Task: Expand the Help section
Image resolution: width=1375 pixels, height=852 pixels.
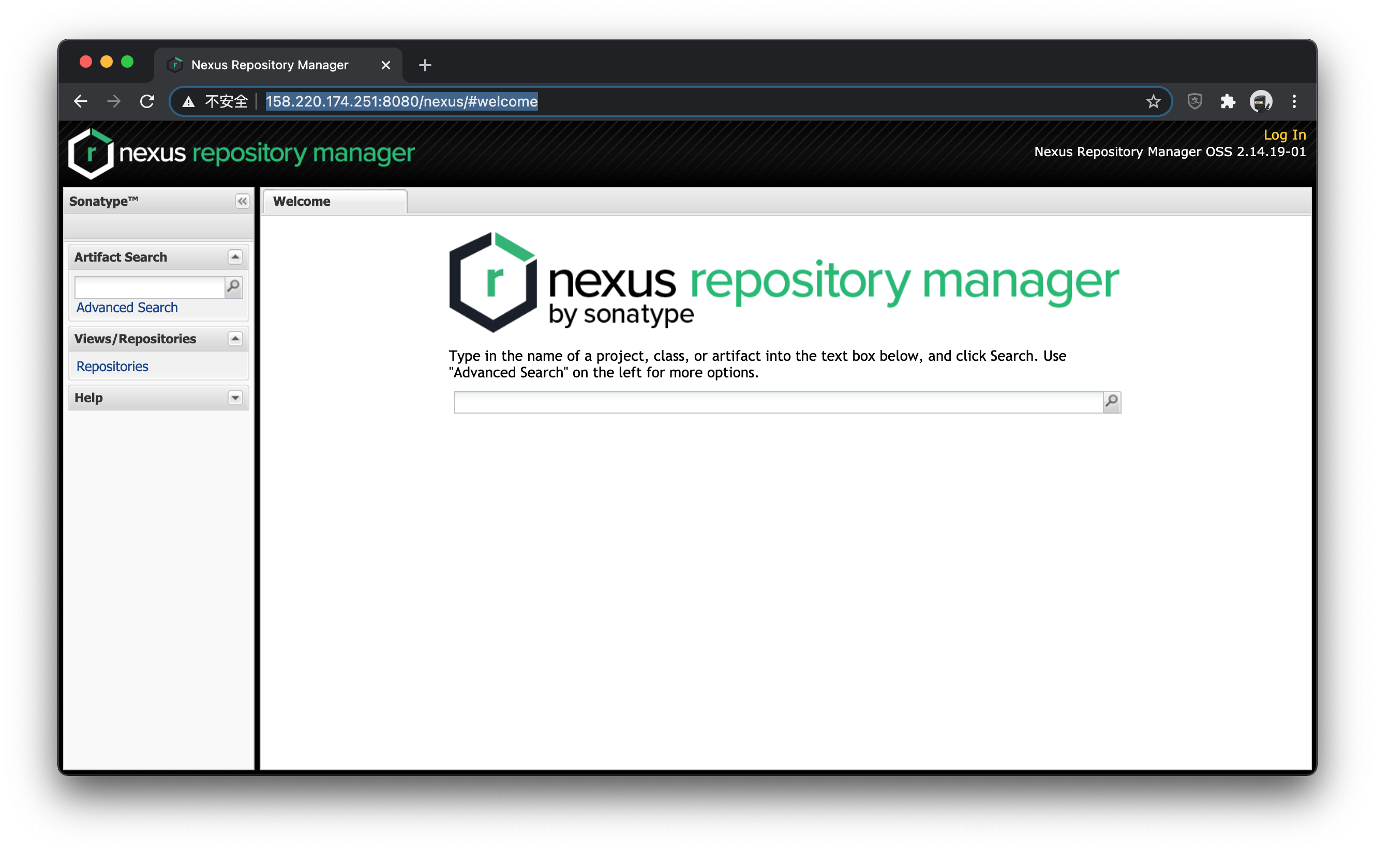Action: (x=235, y=398)
